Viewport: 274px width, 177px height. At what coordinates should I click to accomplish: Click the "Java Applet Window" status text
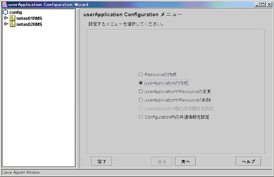coord(21,172)
